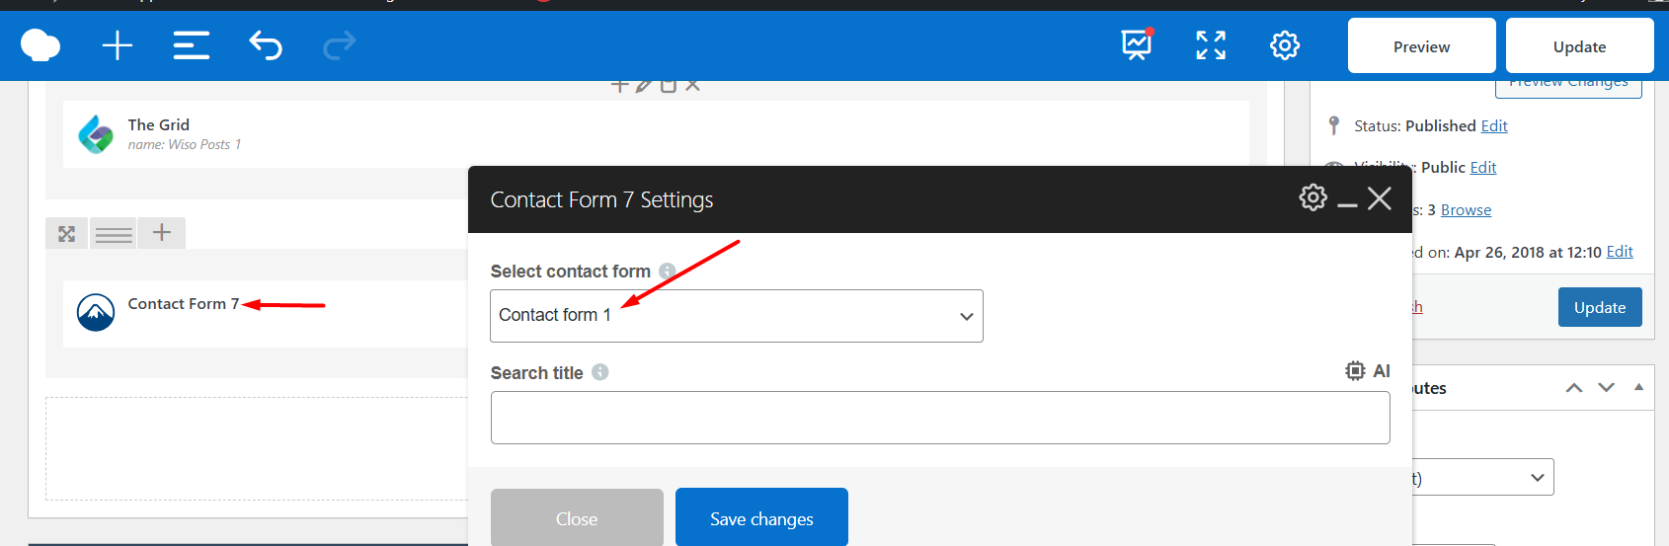This screenshot has height=546, width=1669.
Task: Click the Browse revisions link
Action: tap(1466, 210)
